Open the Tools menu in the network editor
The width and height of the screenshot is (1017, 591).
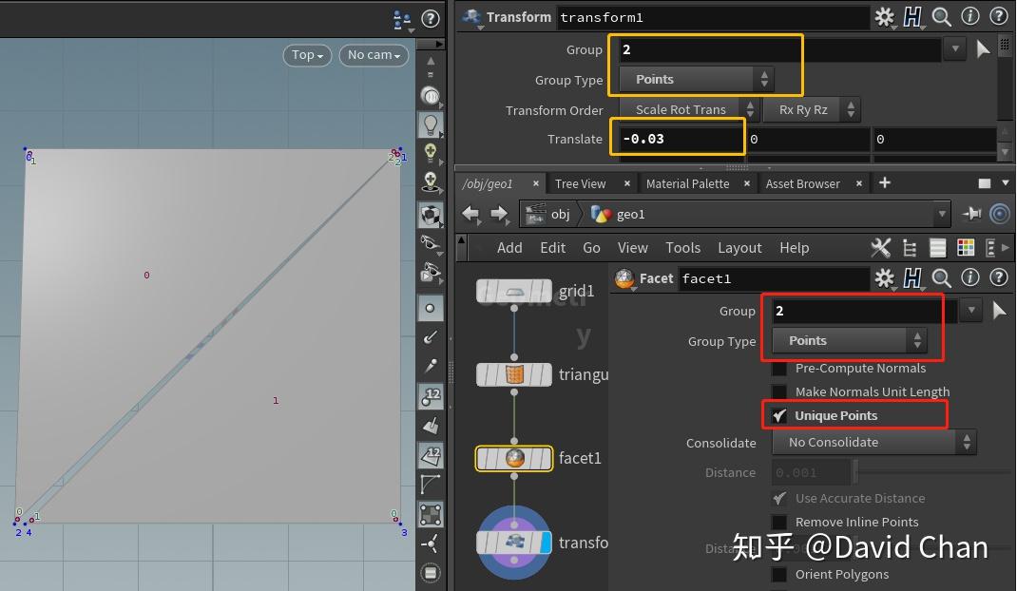[682, 247]
